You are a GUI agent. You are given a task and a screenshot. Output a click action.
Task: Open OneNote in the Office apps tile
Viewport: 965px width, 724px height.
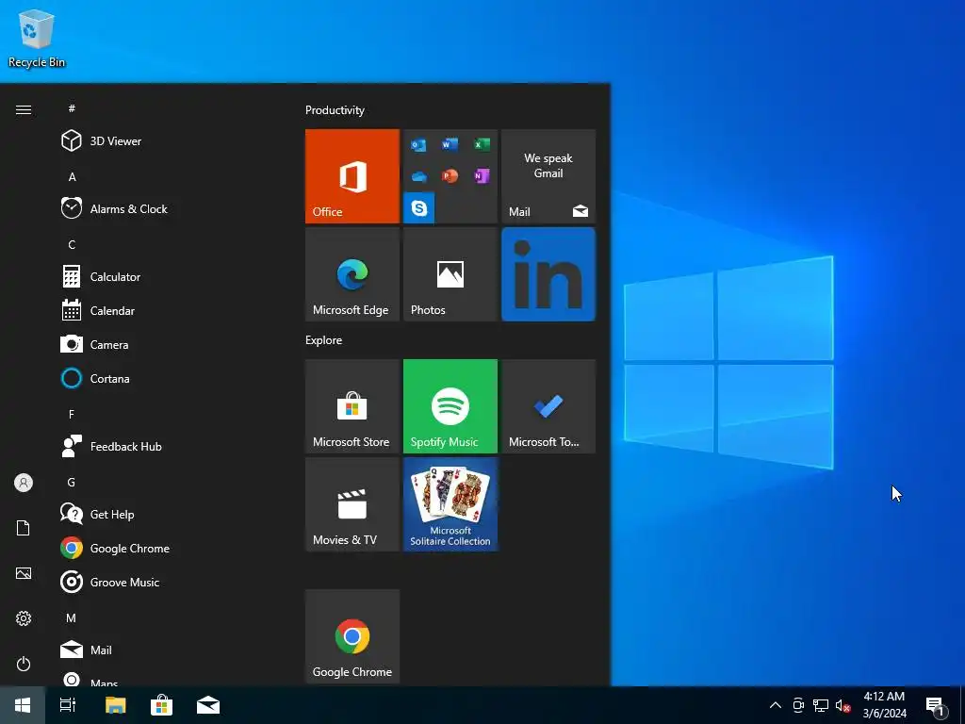[x=482, y=176]
